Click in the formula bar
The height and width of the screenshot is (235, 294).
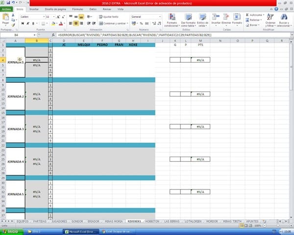point(172,35)
